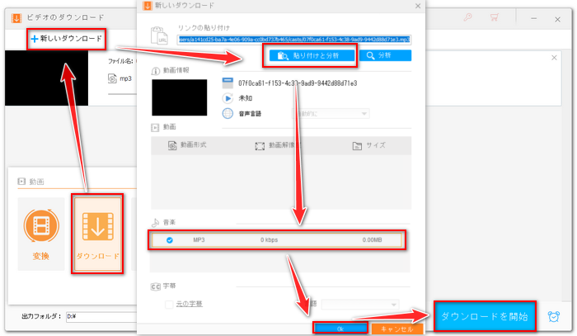Click the shopping cart icon in title bar

click(495, 17)
